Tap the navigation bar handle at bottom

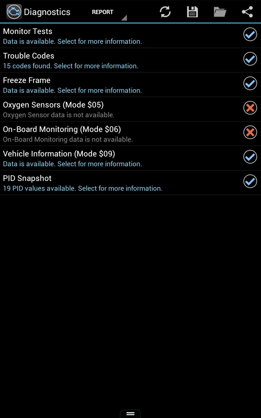pyautogui.click(x=130, y=413)
